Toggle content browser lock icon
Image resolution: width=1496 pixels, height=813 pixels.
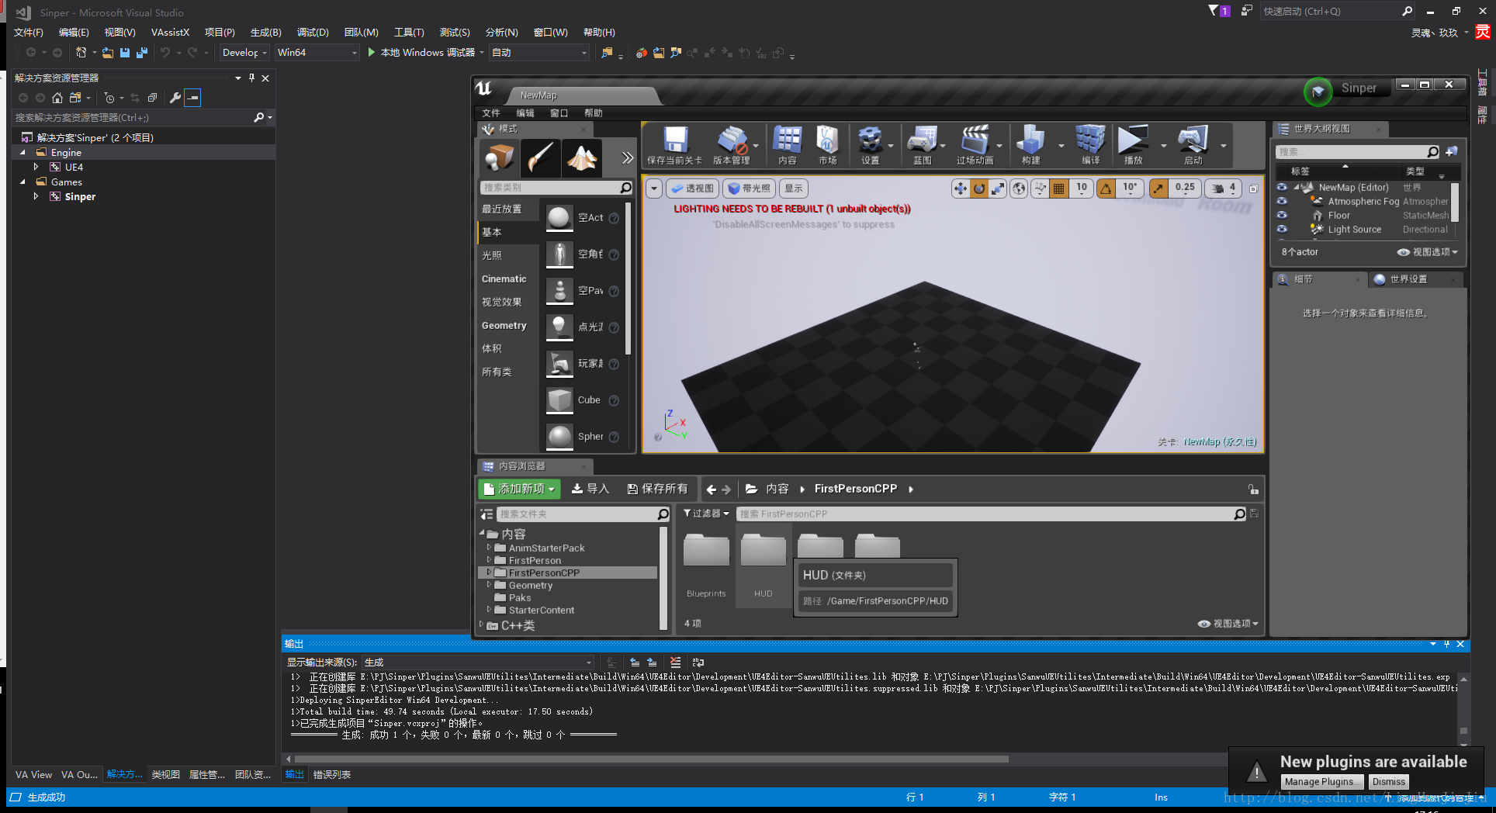tap(1253, 489)
